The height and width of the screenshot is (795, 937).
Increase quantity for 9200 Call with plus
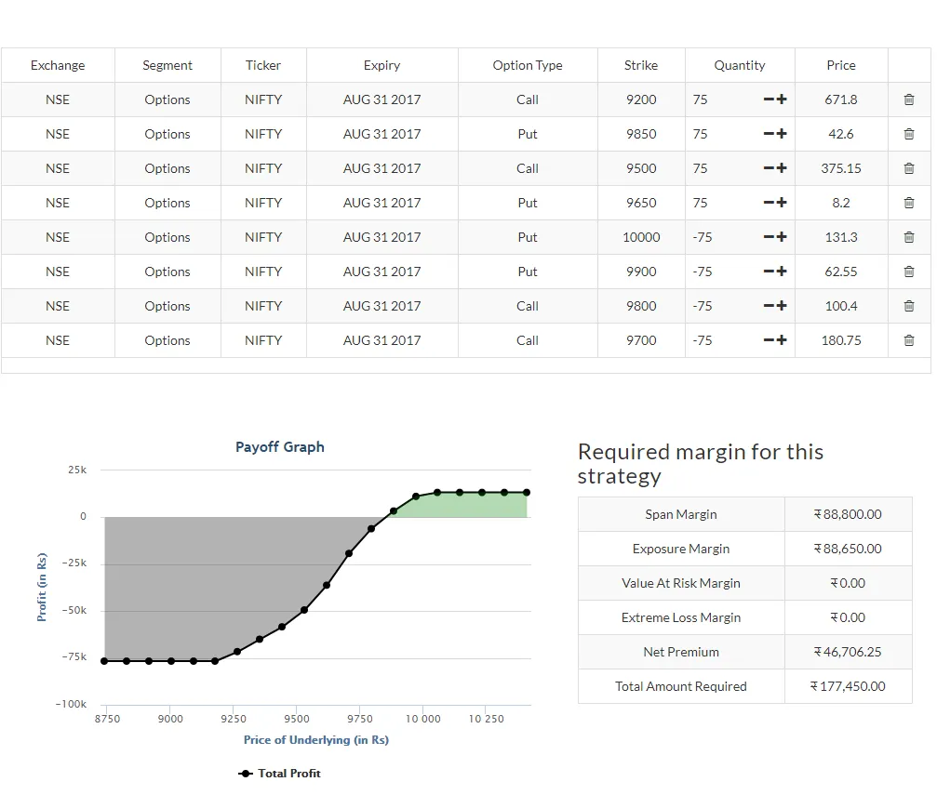tap(782, 99)
